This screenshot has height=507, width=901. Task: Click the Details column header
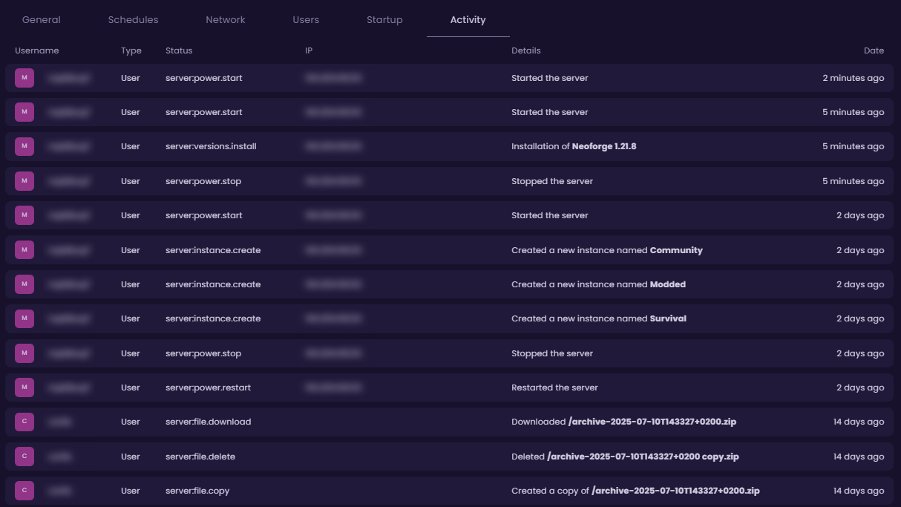point(526,50)
